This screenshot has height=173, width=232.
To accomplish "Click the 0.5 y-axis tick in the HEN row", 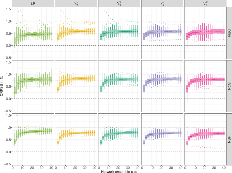I will (x=8, y=140).
